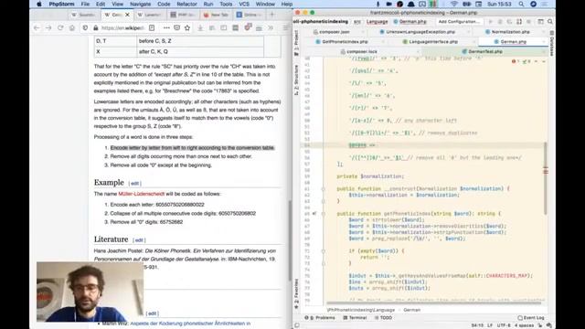The width and height of the screenshot is (585, 329).
Task: Open macOS Spotlight search icon
Action: [521, 4]
